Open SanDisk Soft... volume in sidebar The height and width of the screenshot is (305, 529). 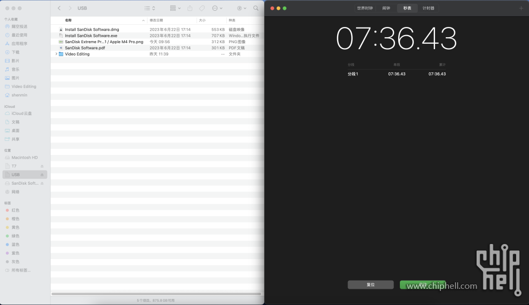tap(25, 184)
